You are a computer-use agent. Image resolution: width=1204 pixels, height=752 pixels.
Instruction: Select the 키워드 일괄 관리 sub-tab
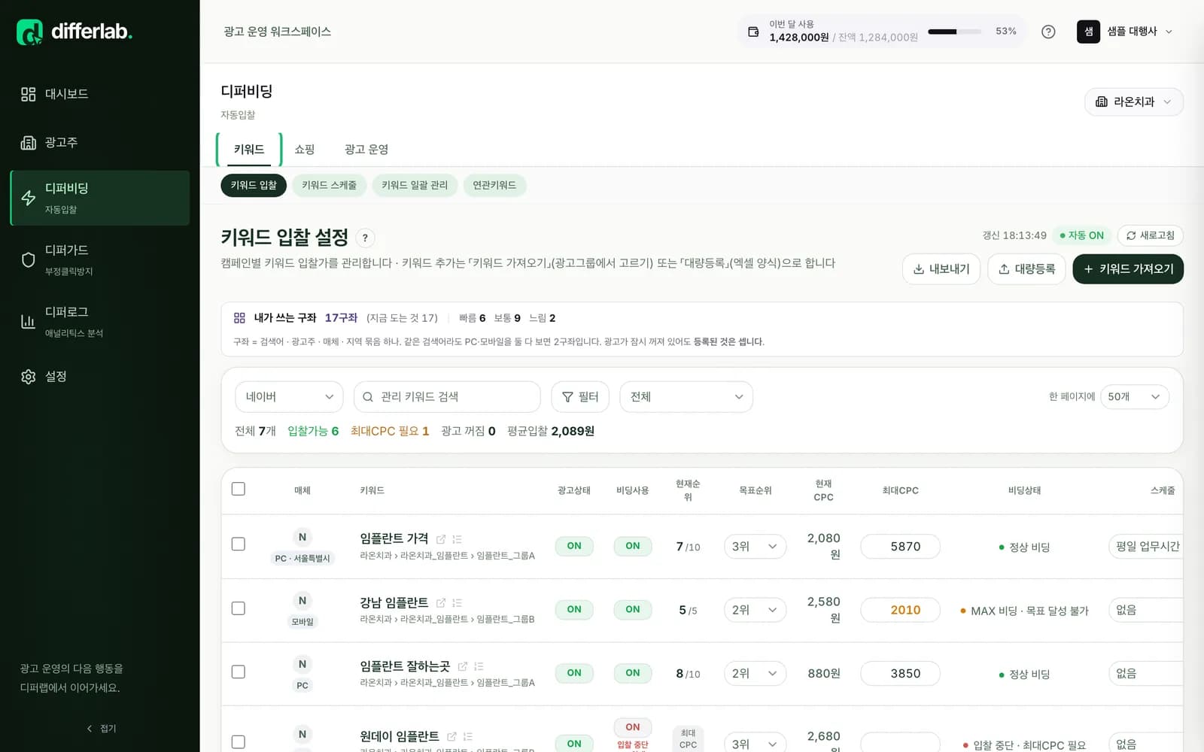pos(415,185)
